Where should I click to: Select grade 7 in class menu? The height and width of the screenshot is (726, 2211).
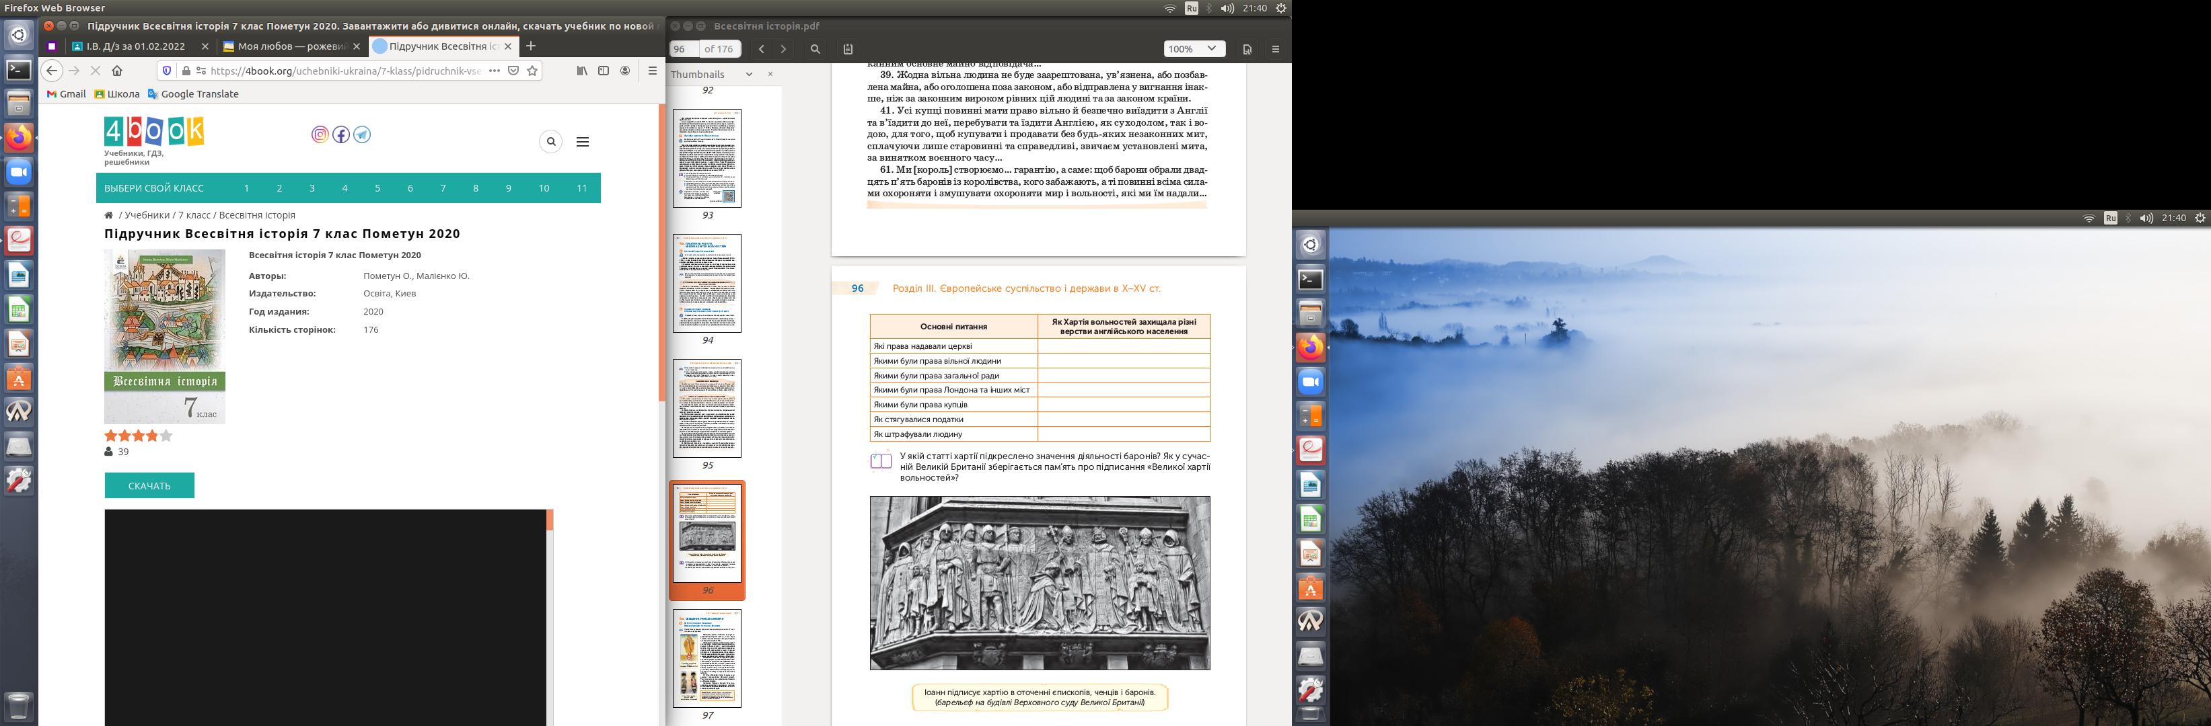[443, 188]
